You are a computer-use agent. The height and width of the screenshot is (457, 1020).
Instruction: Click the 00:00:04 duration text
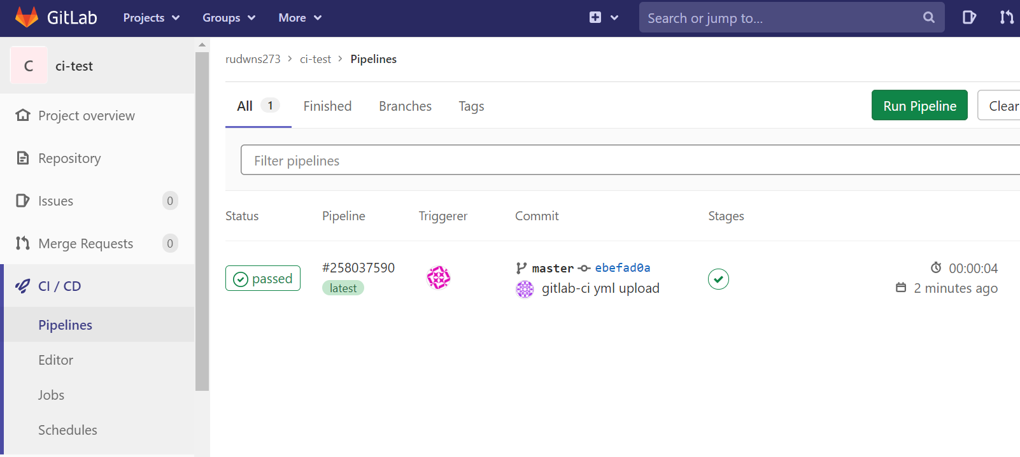[973, 268]
